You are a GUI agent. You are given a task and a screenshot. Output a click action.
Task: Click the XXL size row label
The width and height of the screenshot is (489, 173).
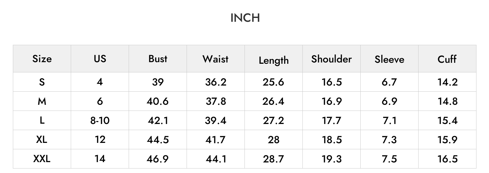42,159
